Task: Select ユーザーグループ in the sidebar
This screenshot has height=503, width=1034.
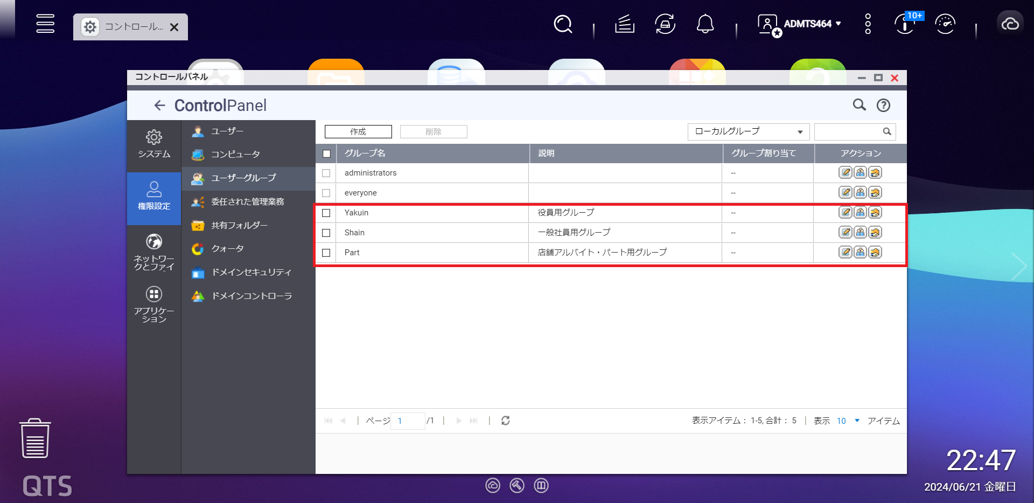Action: click(x=248, y=178)
